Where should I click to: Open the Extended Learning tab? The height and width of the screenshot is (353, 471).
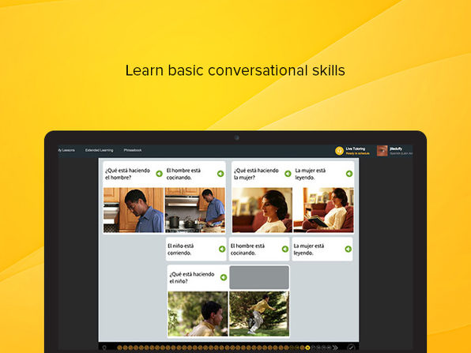click(x=99, y=150)
